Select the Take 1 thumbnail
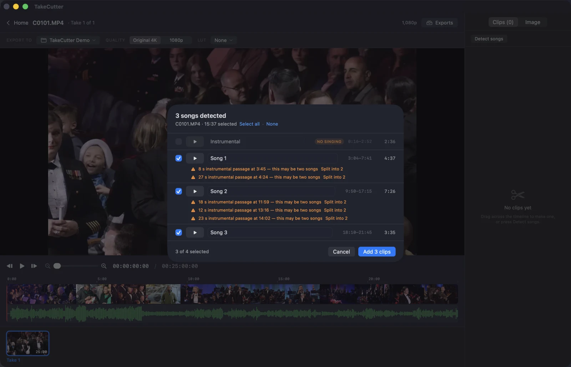Image resolution: width=571 pixels, height=367 pixels. (28, 343)
